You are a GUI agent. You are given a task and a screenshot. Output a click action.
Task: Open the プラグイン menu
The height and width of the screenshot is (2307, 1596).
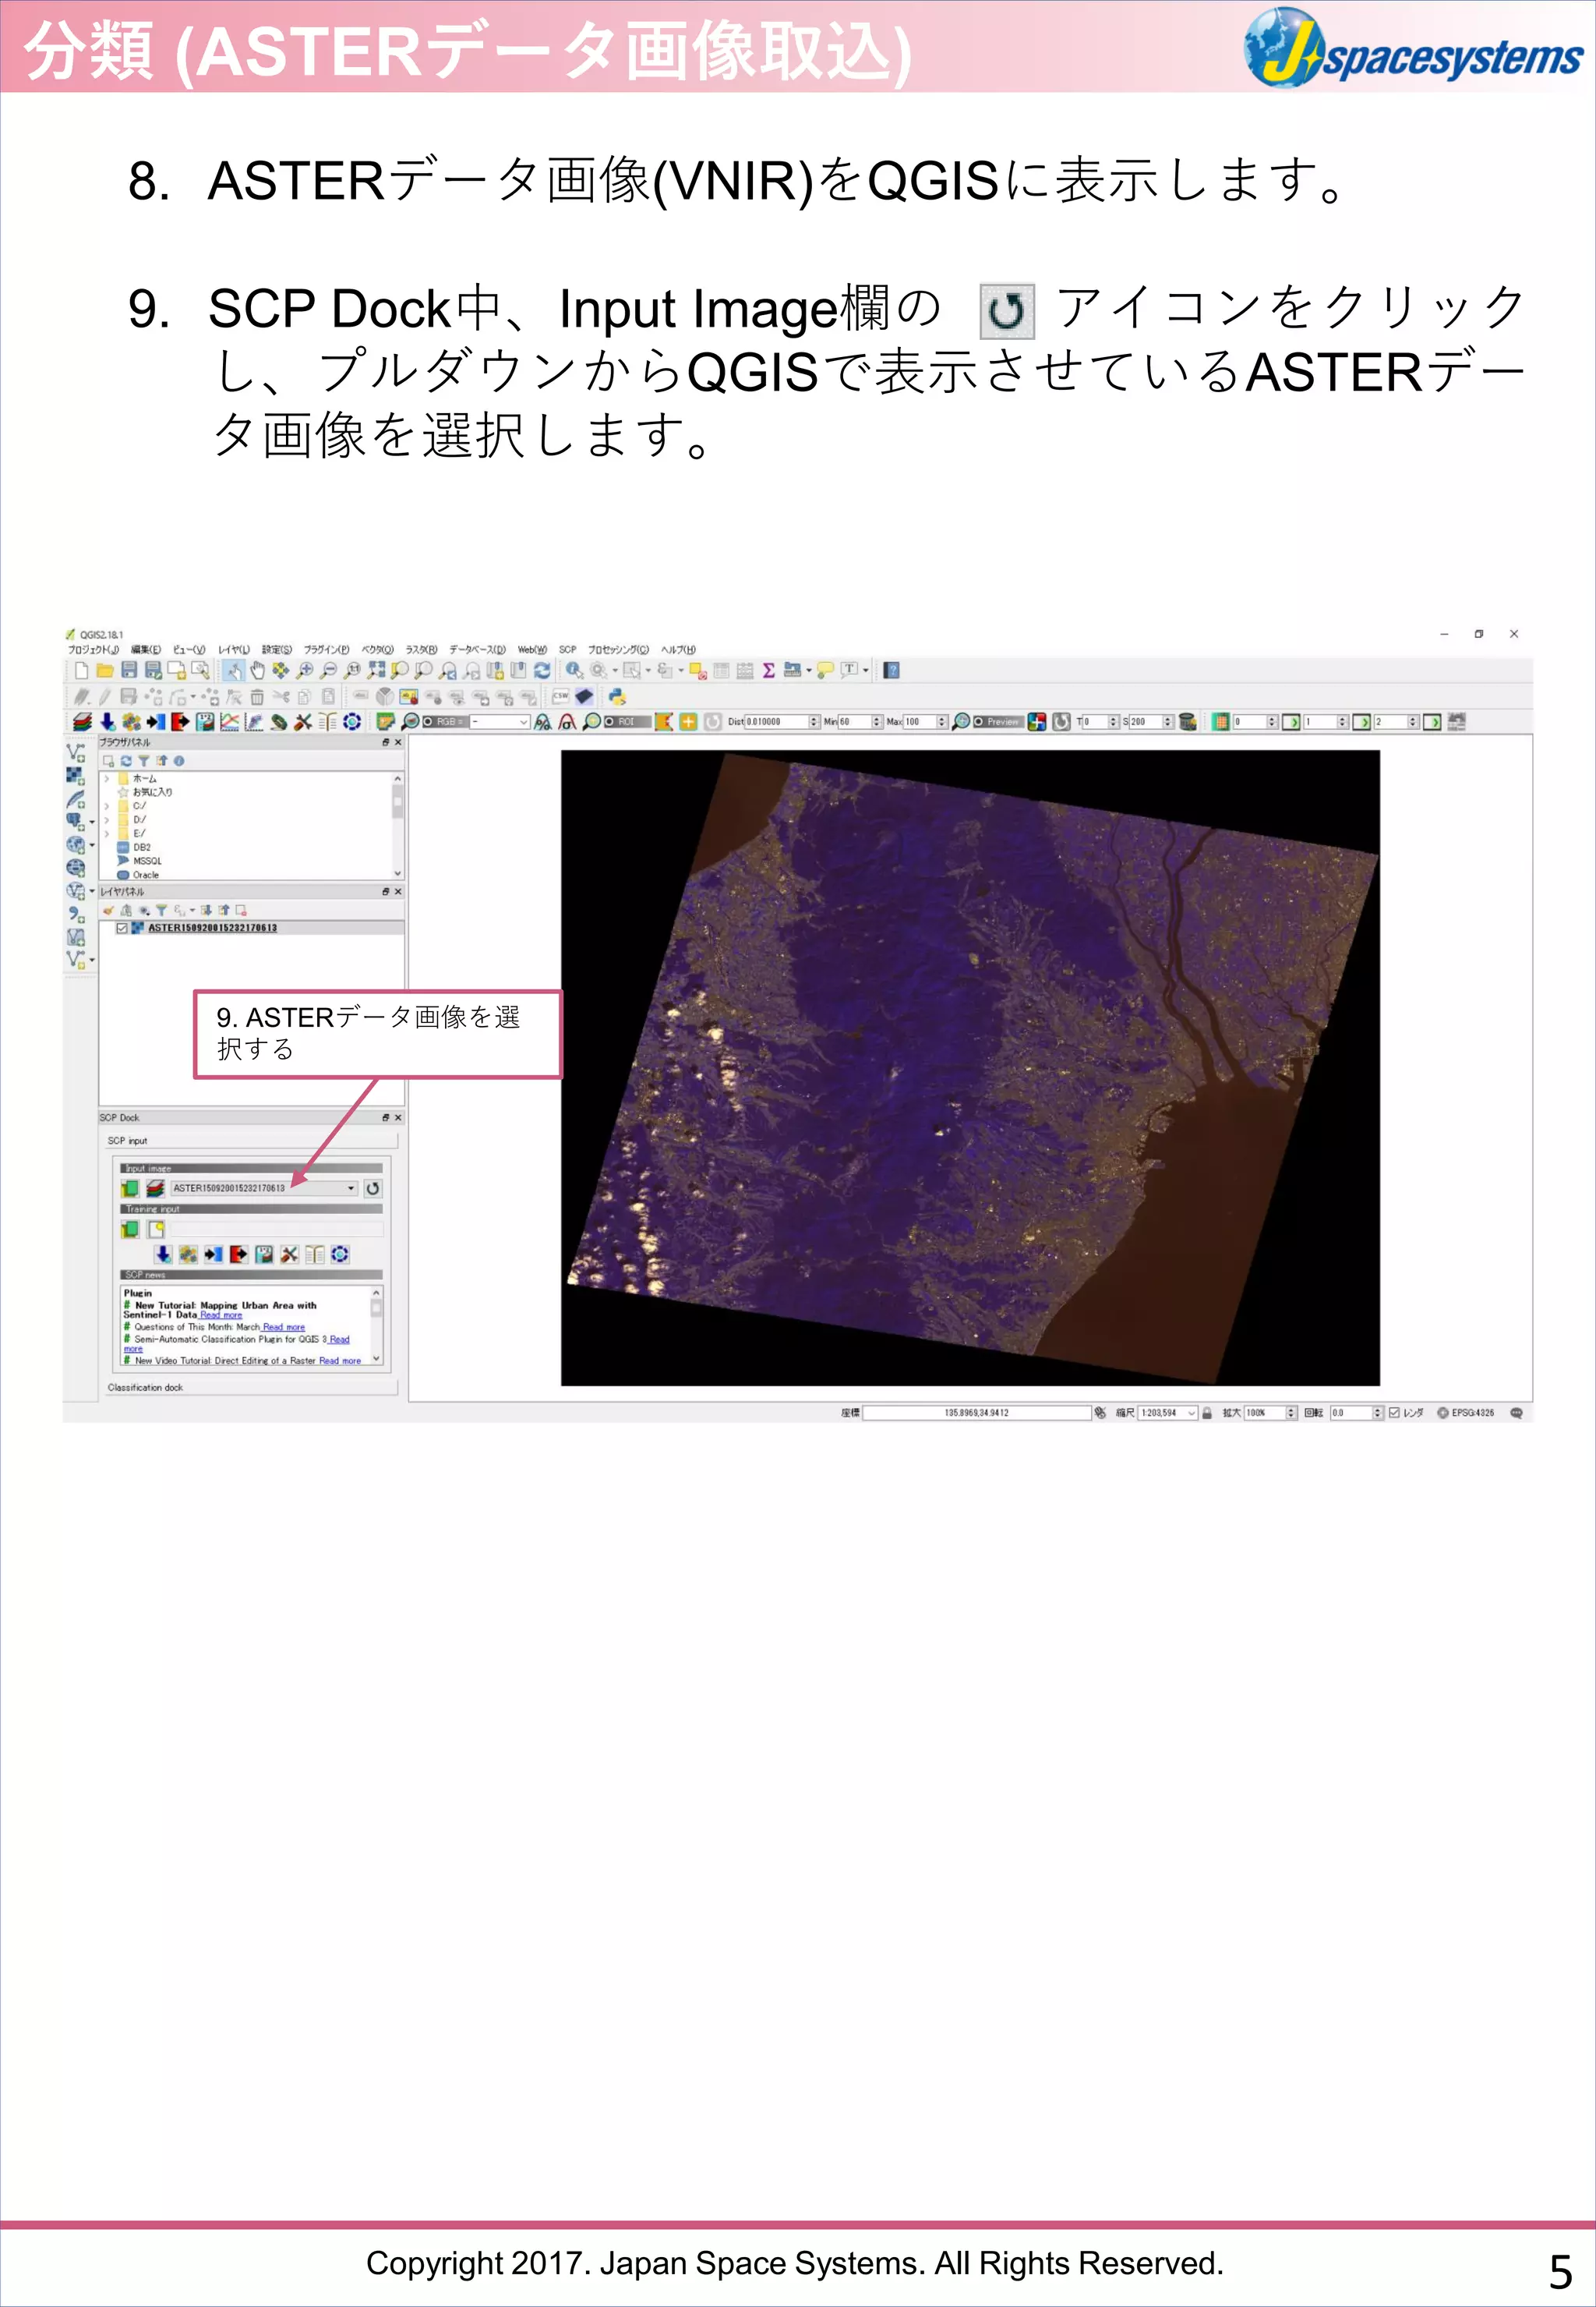(x=326, y=649)
